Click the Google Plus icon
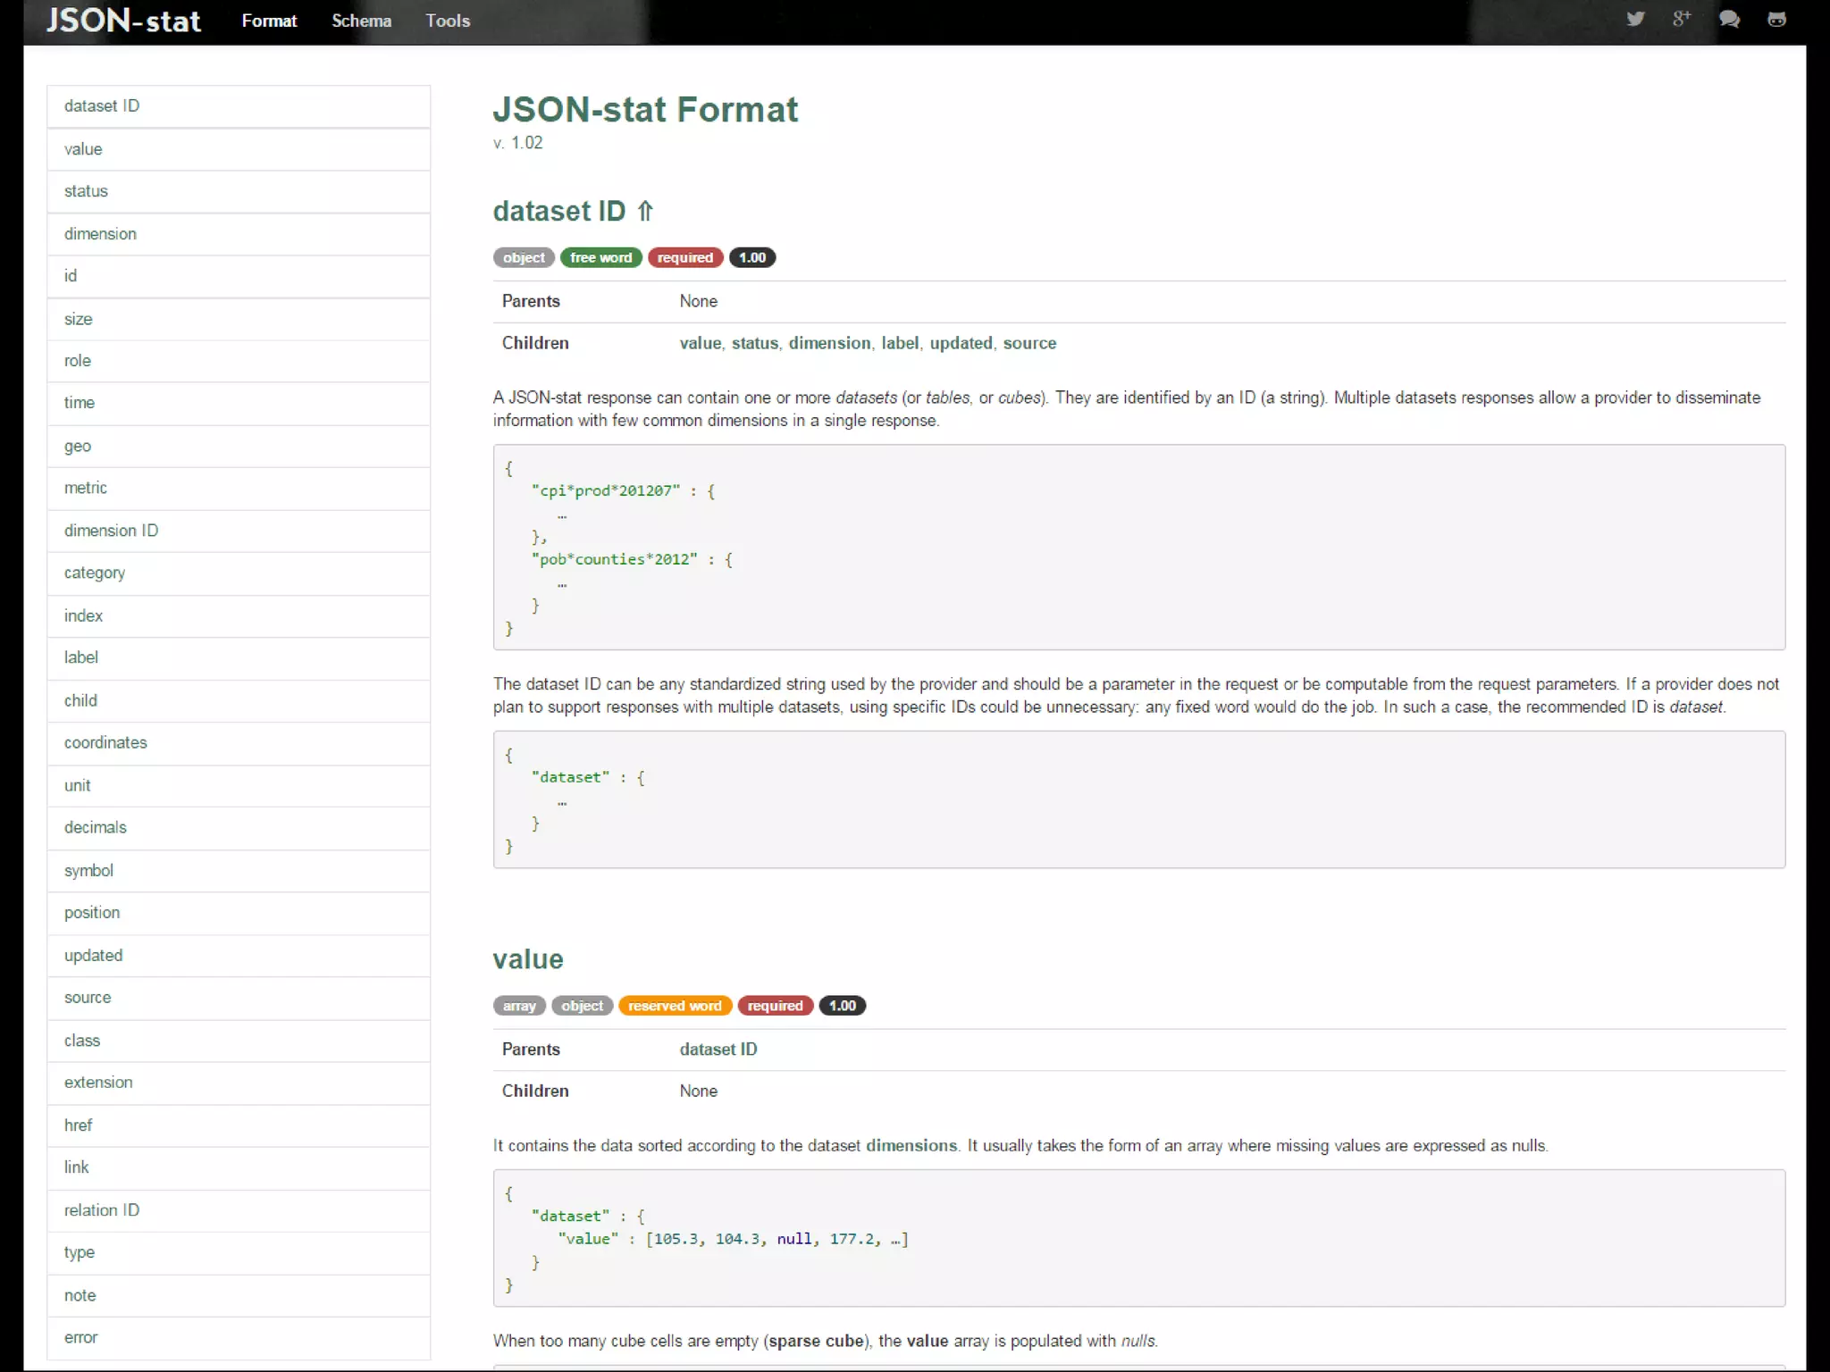Image resolution: width=1830 pixels, height=1372 pixels. pyautogui.click(x=1682, y=19)
